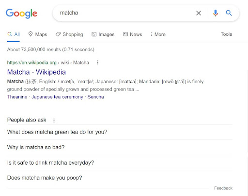
Task: Click the blue magnifier search icon
Action: [229, 13]
